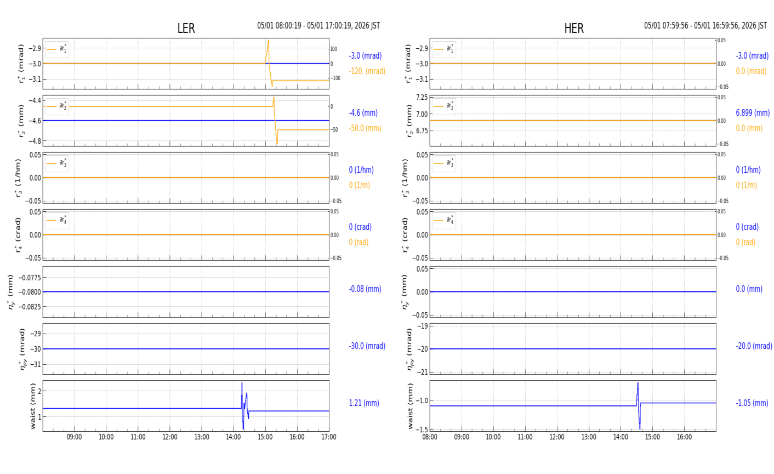Click the HER 0.0 (mm) eta y value
The height and width of the screenshot is (474, 774).
click(x=749, y=289)
